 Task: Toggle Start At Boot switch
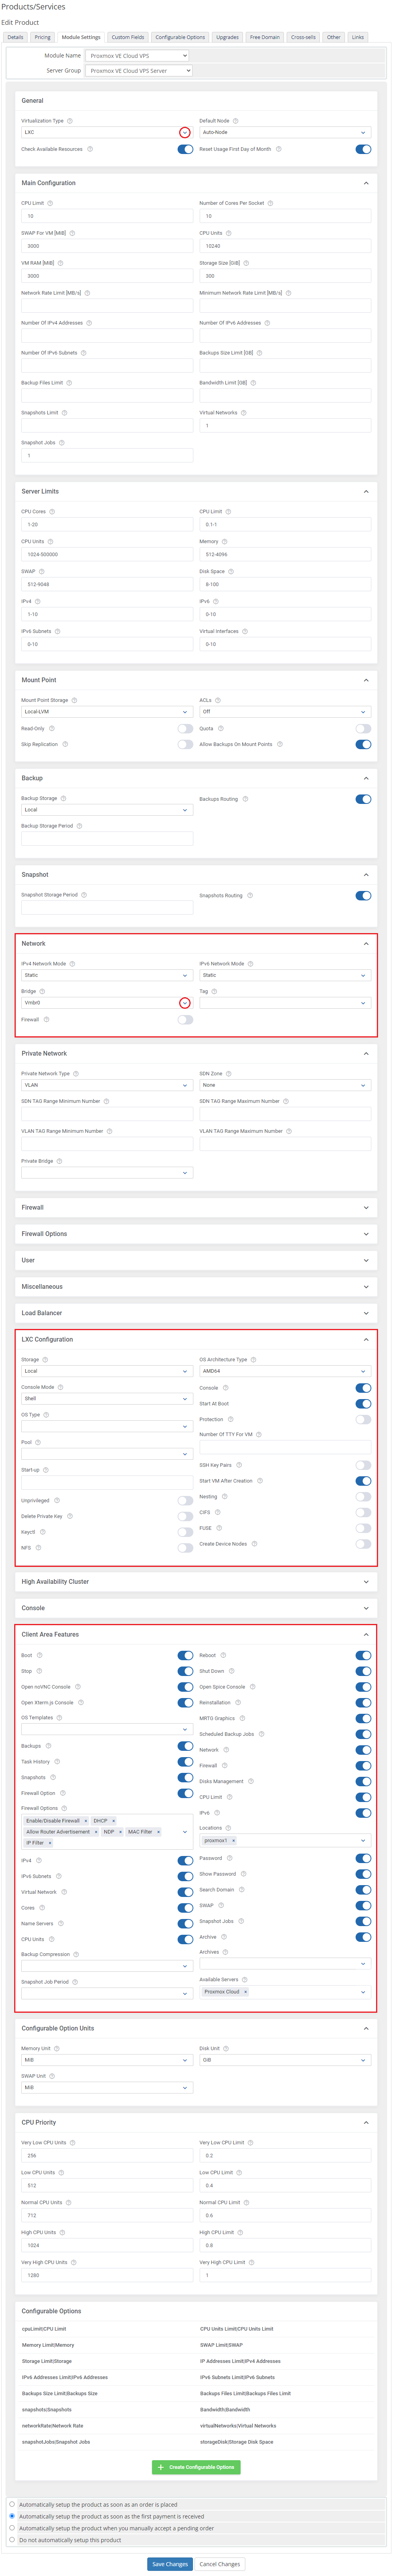363,1404
